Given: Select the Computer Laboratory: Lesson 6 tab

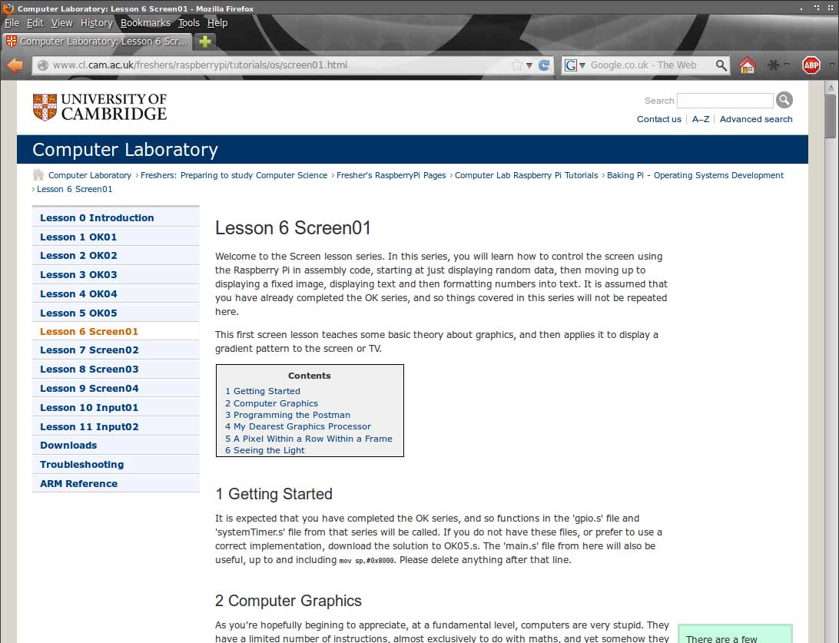Looking at the screenshot, I should [98, 41].
